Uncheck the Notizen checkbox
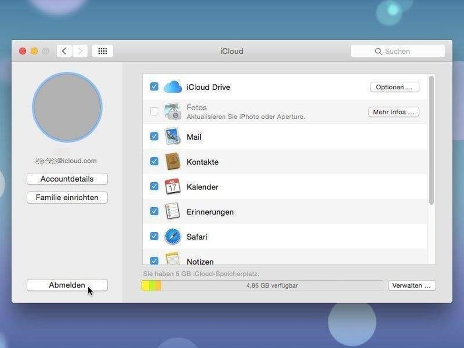The image size is (464, 348). click(154, 261)
